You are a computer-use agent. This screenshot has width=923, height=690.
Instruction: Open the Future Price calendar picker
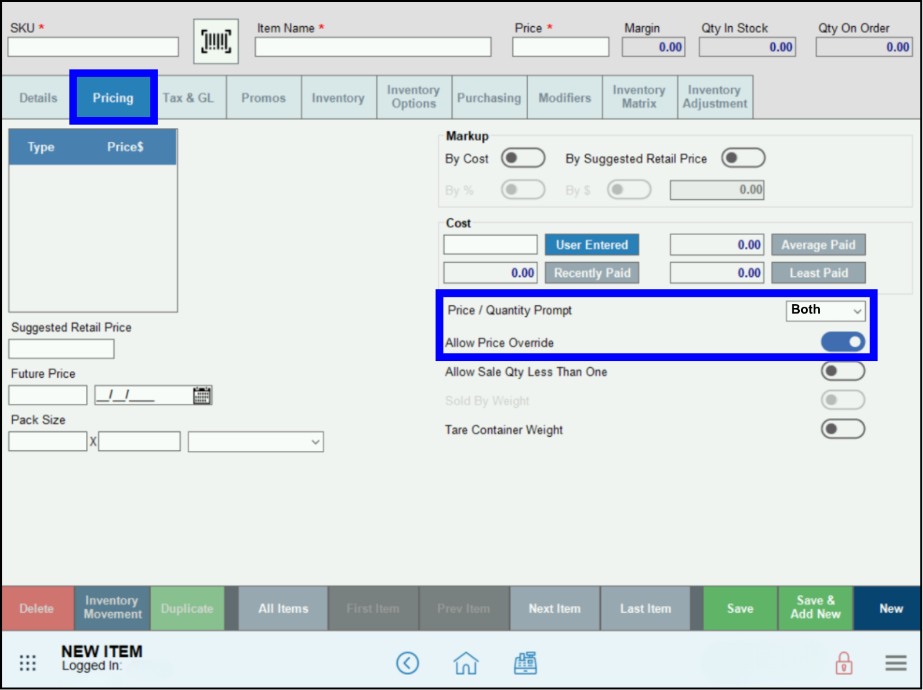tap(202, 395)
